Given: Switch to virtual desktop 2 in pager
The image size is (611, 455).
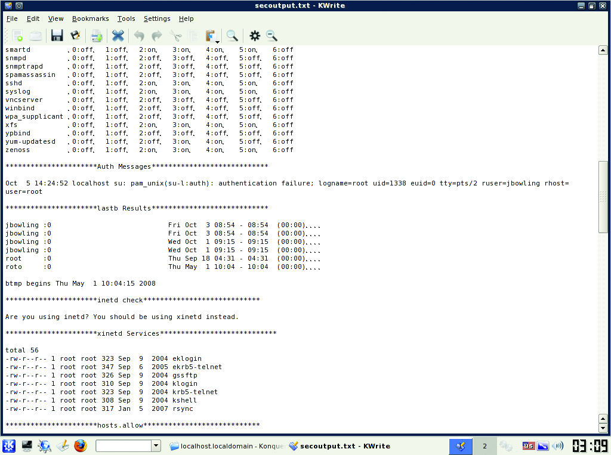Looking at the screenshot, I should (x=485, y=445).
